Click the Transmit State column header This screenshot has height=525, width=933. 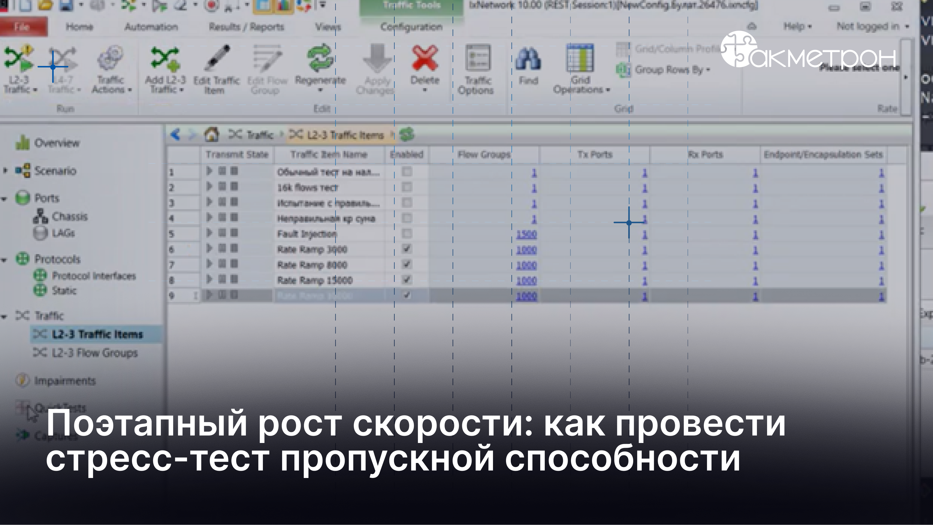pyautogui.click(x=237, y=155)
